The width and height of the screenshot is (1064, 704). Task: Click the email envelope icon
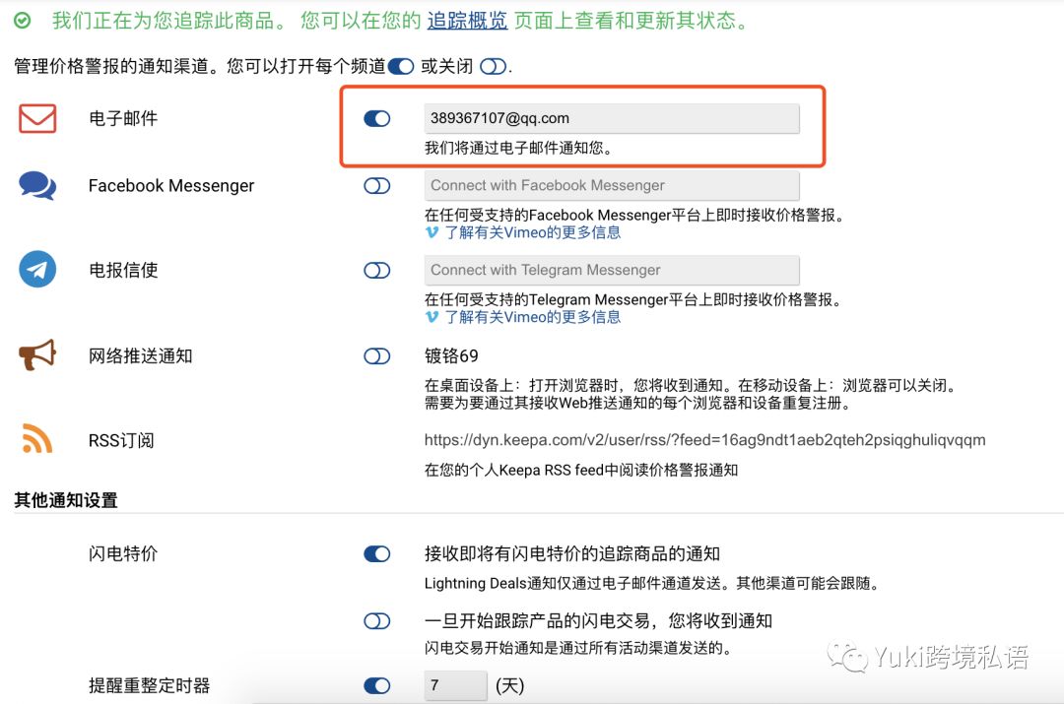tap(35, 117)
